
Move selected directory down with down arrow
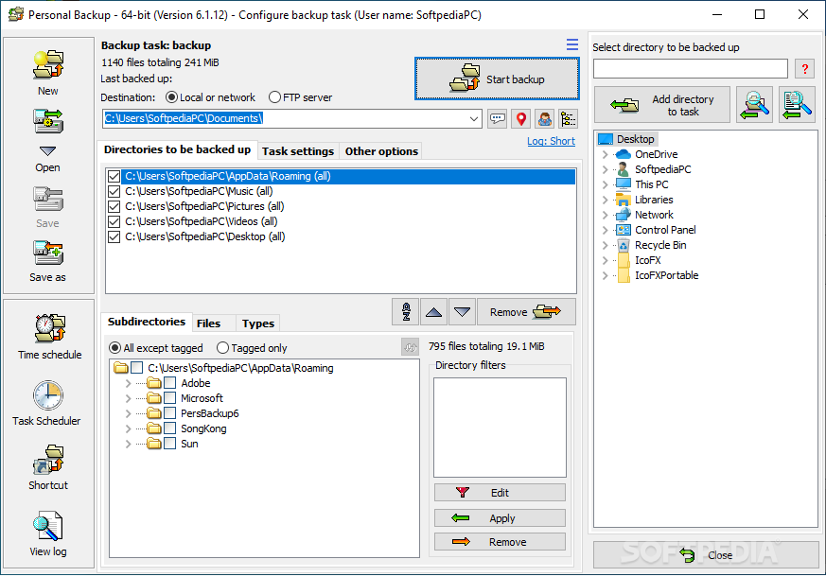point(462,311)
